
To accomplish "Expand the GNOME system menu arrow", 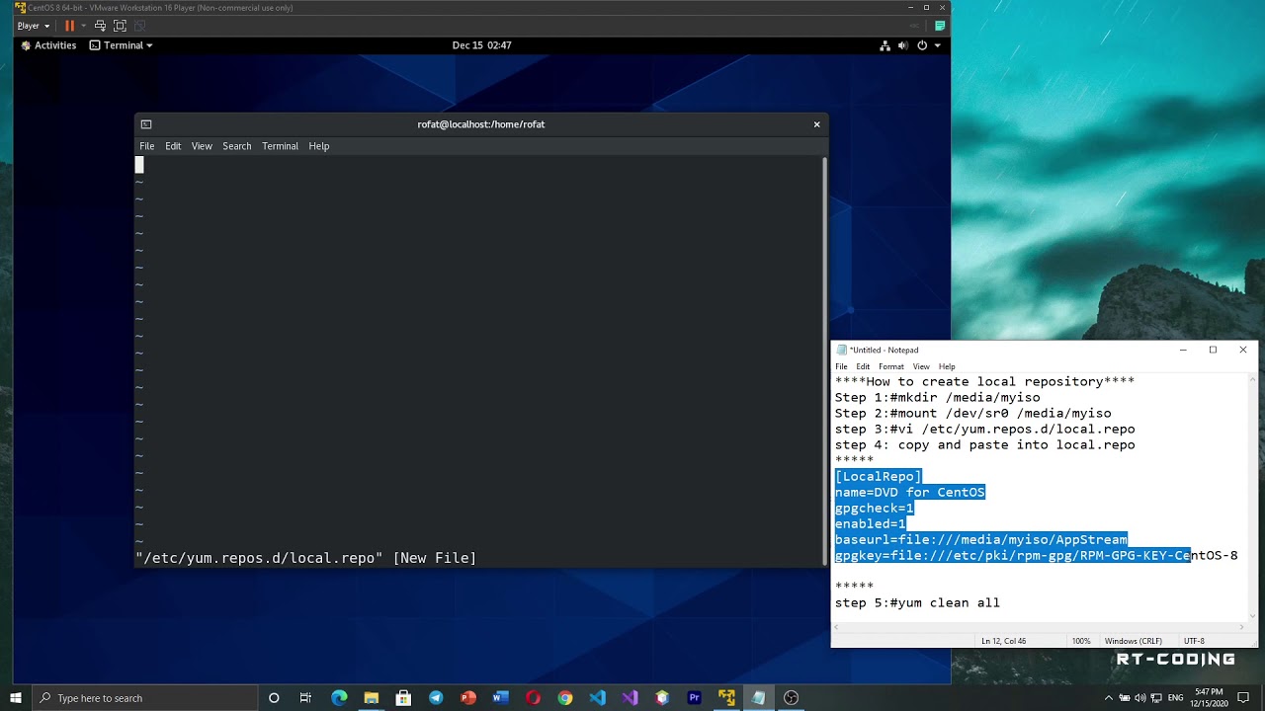I will tap(937, 45).
